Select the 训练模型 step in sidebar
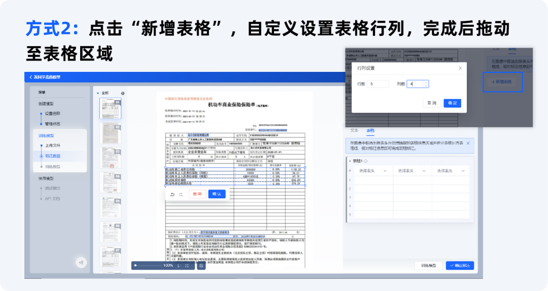Screen dimensions: 548x291 (53, 167)
